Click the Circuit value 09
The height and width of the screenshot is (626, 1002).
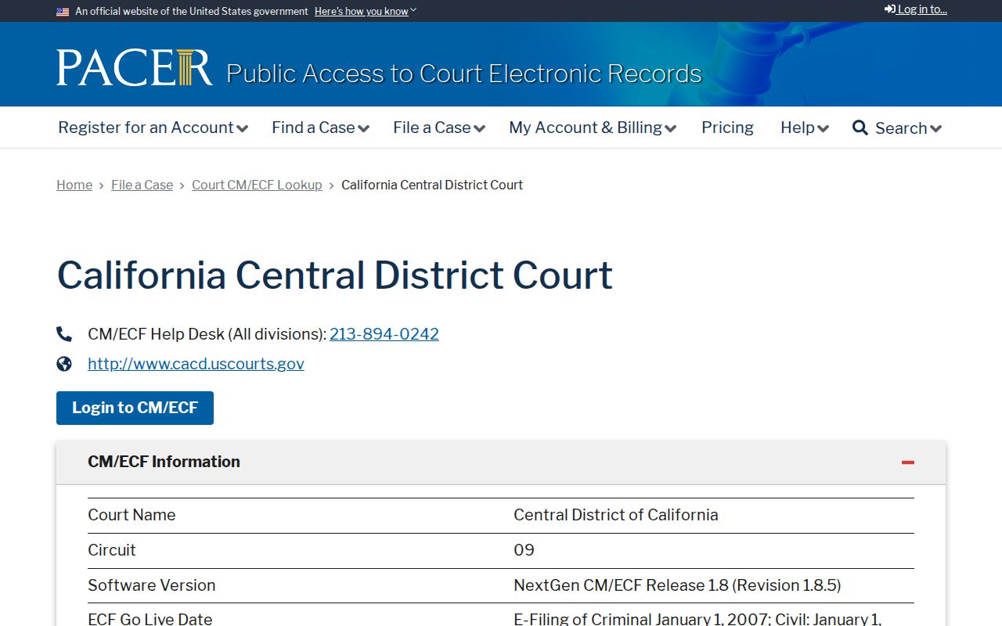[524, 550]
